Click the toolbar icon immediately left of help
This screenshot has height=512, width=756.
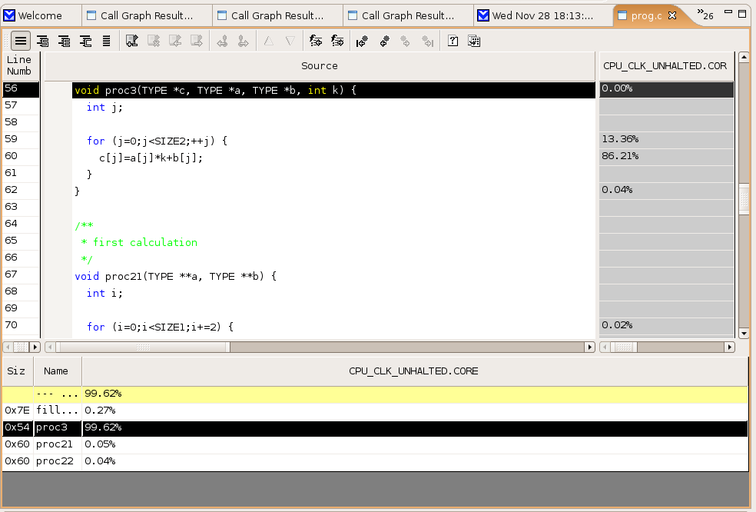pos(427,41)
